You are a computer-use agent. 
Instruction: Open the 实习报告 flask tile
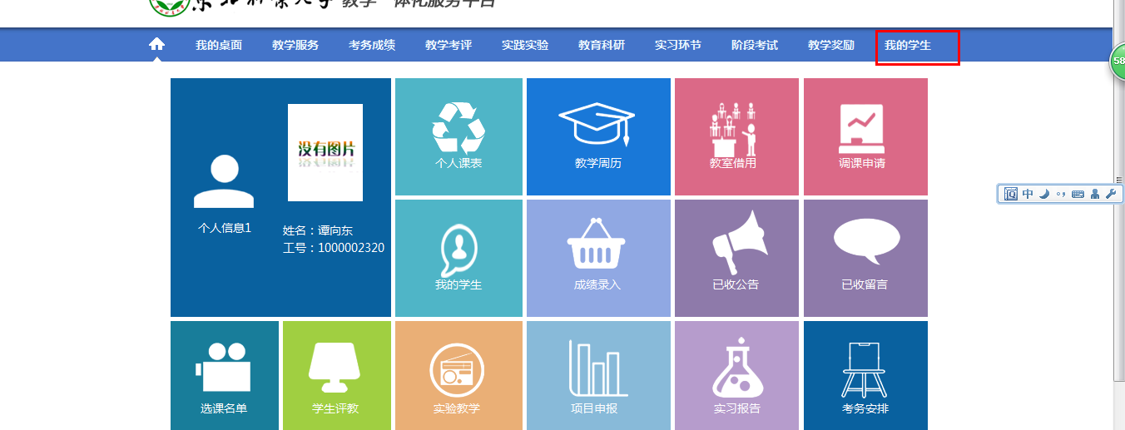point(736,375)
